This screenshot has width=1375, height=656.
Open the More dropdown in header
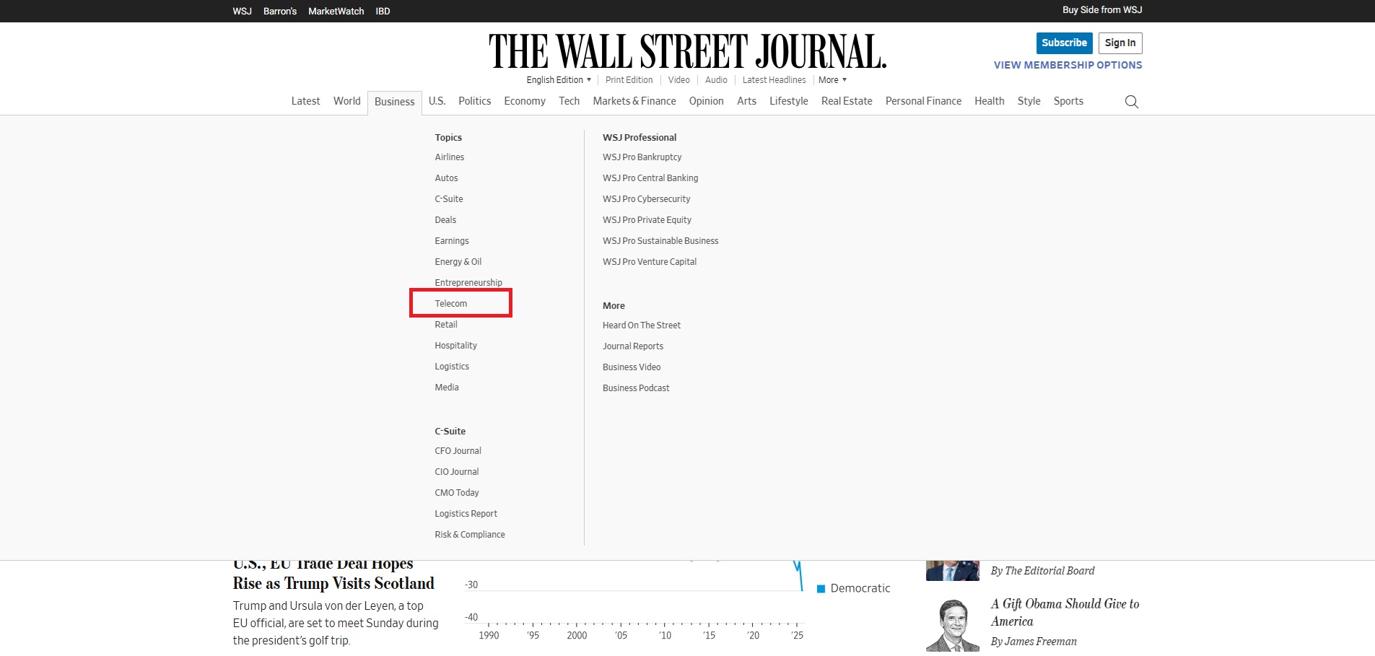[x=831, y=80]
